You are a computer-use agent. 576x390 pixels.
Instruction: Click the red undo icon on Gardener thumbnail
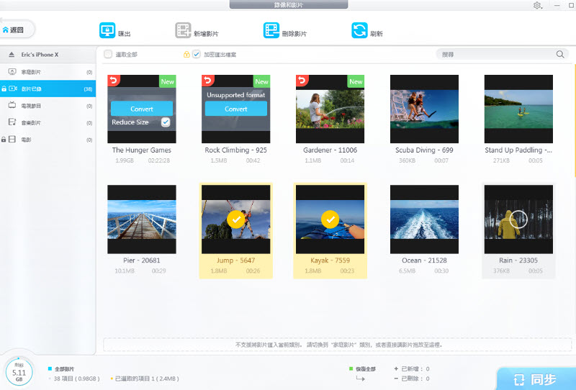(x=301, y=80)
